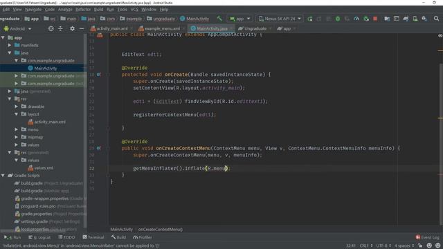Click the red Stop button
Screen dimensions: 443x249
[375, 19]
